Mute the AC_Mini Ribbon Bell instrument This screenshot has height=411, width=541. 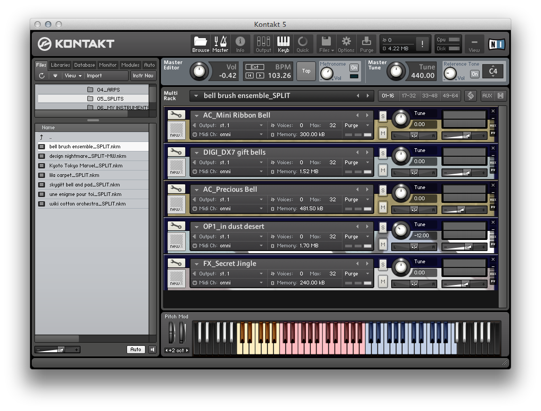(383, 133)
